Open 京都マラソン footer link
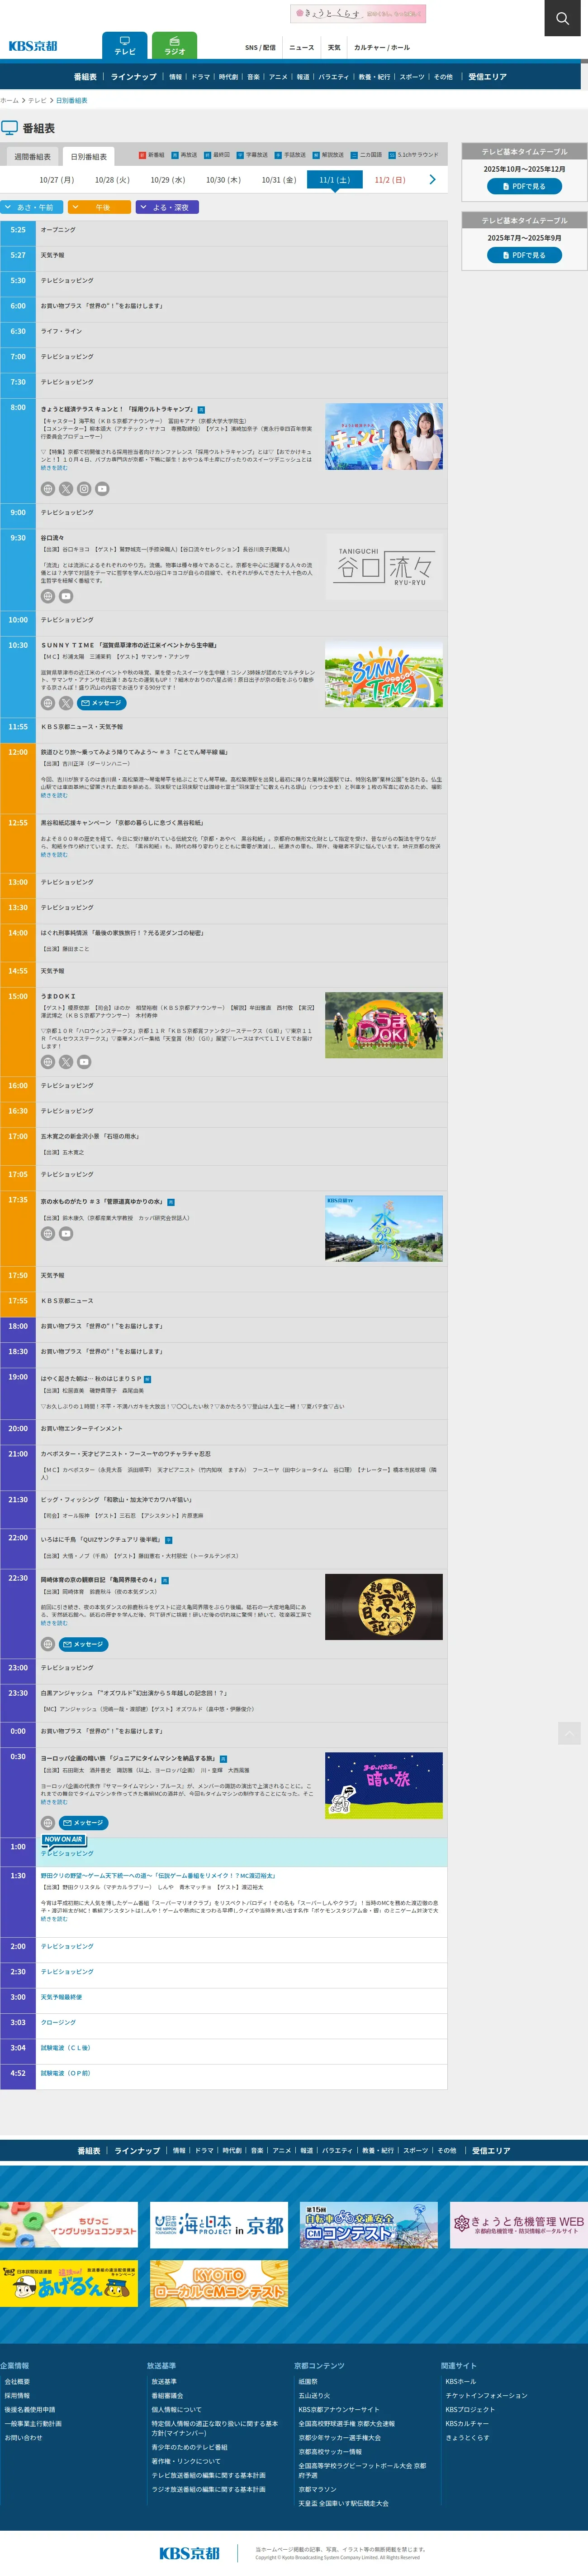This screenshot has height=2576, width=588. pos(318,2489)
